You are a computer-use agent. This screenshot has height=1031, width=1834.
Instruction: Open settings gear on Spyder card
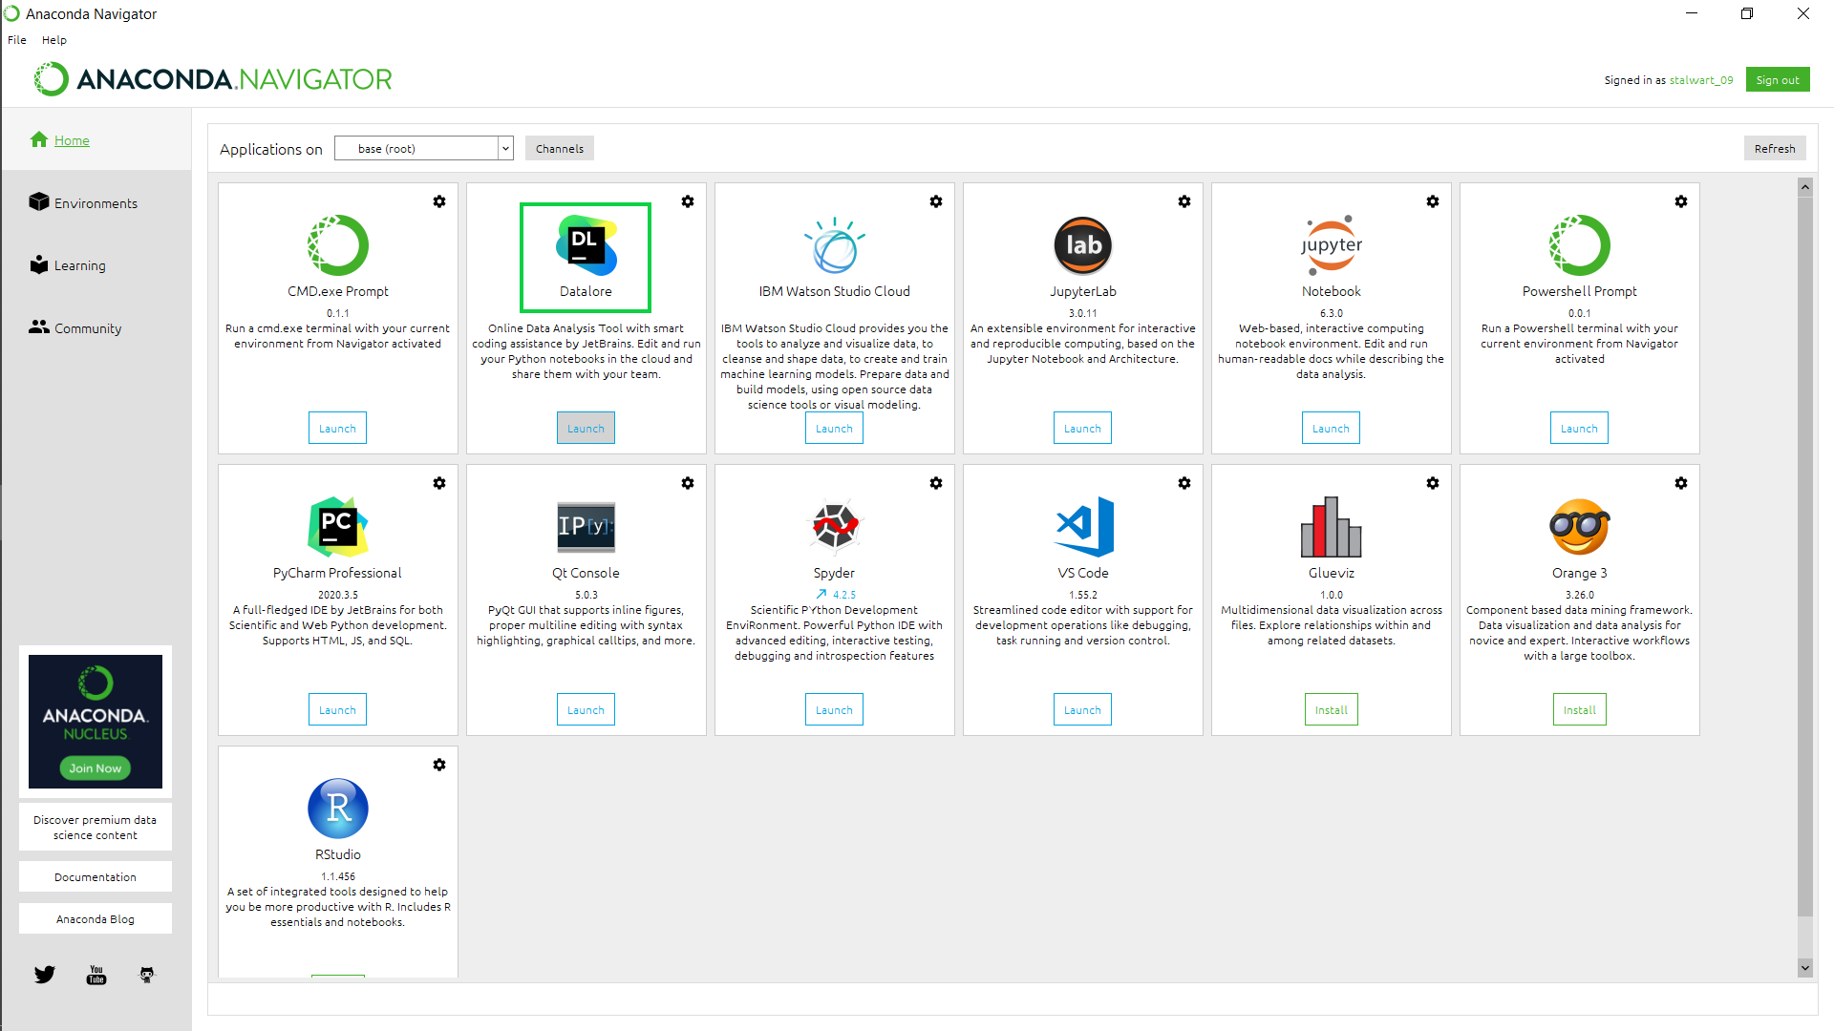coord(936,483)
